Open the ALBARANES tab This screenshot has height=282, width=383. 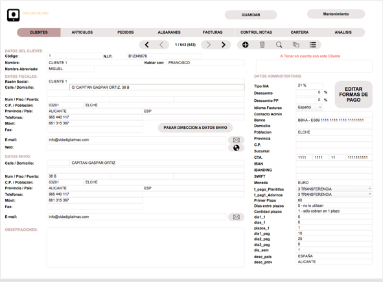click(169, 32)
